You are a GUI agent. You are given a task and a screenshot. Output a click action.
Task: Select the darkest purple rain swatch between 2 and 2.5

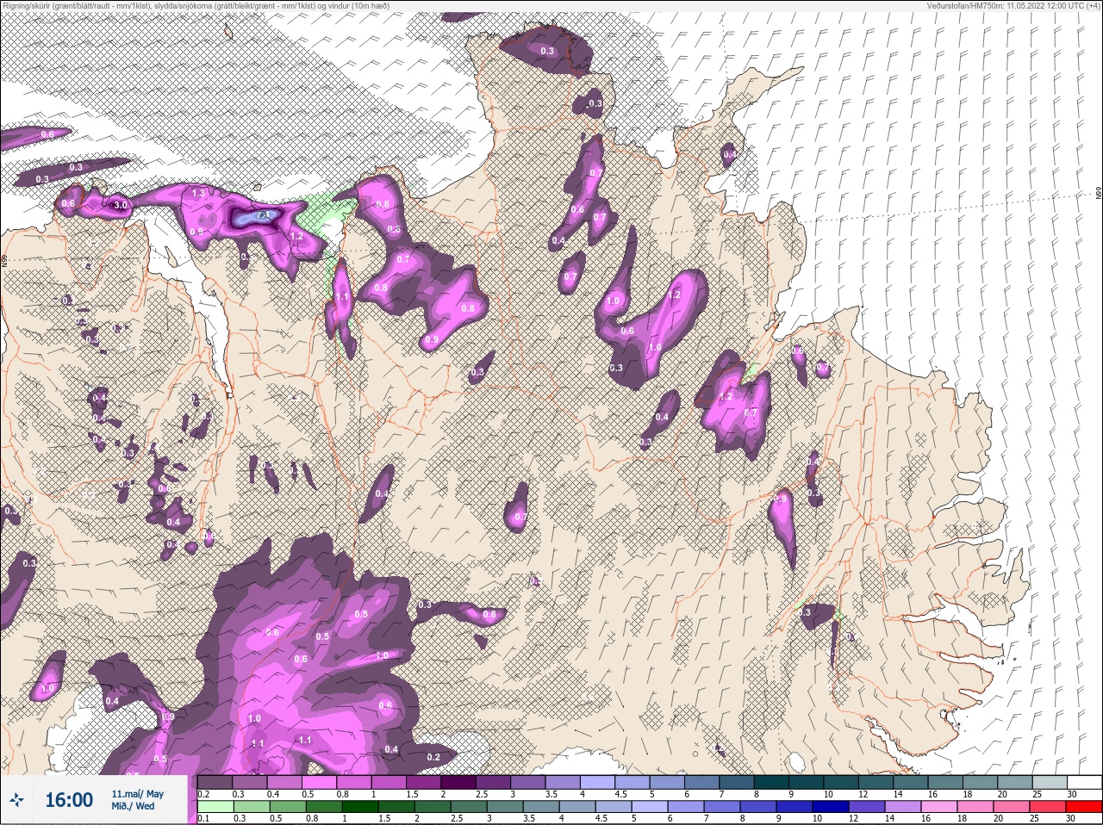(x=458, y=782)
